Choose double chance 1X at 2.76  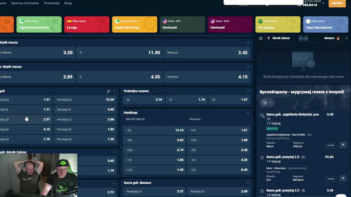pos(144,100)
